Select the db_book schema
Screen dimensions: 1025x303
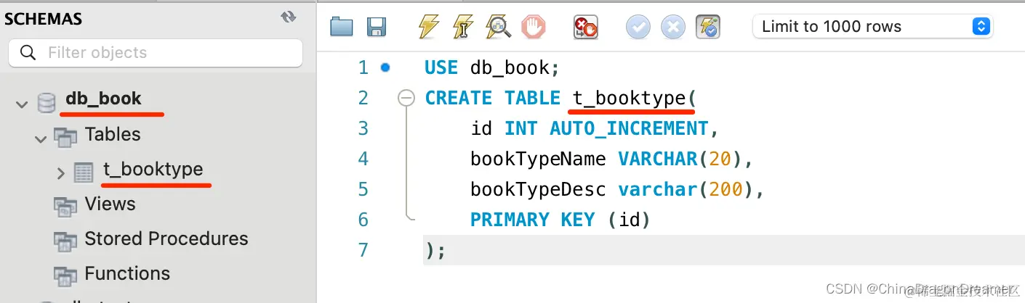coord(104,99)
